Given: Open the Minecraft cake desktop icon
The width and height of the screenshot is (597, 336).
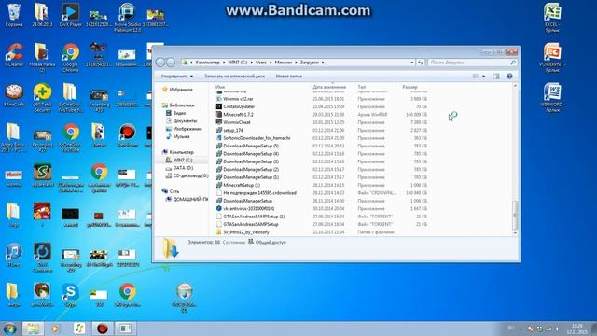Looking at the screenshot, I should (x=14, y=95).
